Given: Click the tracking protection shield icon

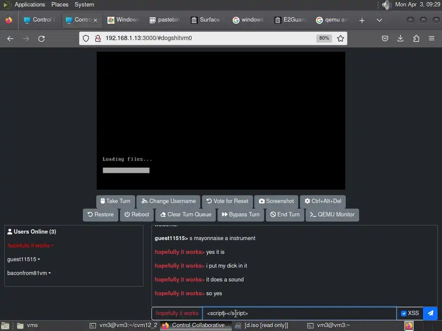Looking at the screenshot, I should pyautogui.click(x=86, y=38).
